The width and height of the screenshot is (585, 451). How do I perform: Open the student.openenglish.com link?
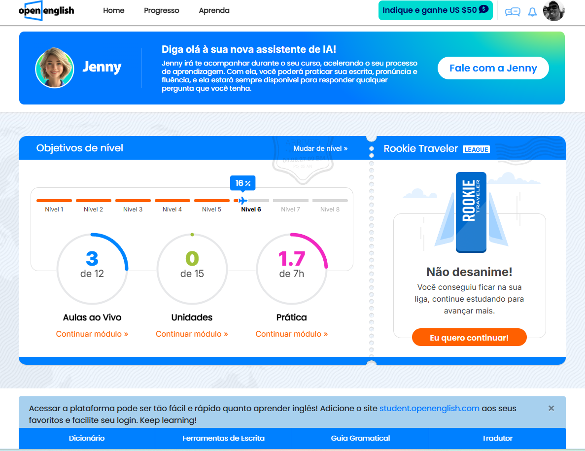(x=429, y=408)
